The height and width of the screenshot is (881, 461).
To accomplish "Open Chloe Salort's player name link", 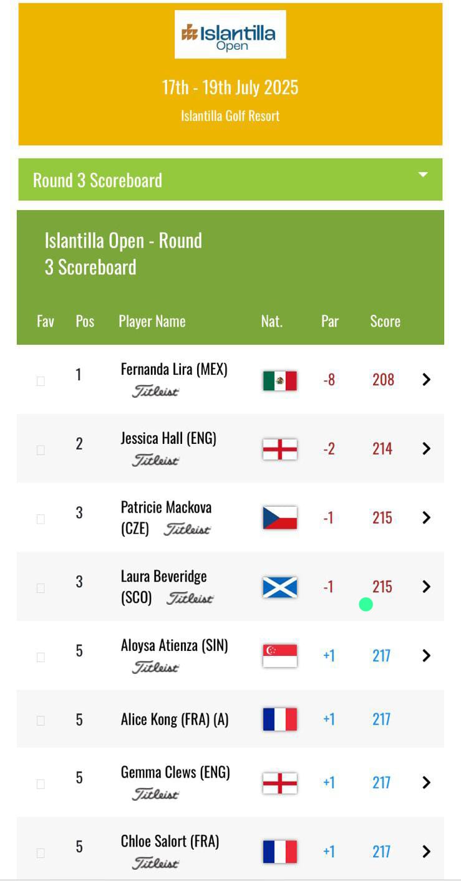I will click(x=170, y=841).
